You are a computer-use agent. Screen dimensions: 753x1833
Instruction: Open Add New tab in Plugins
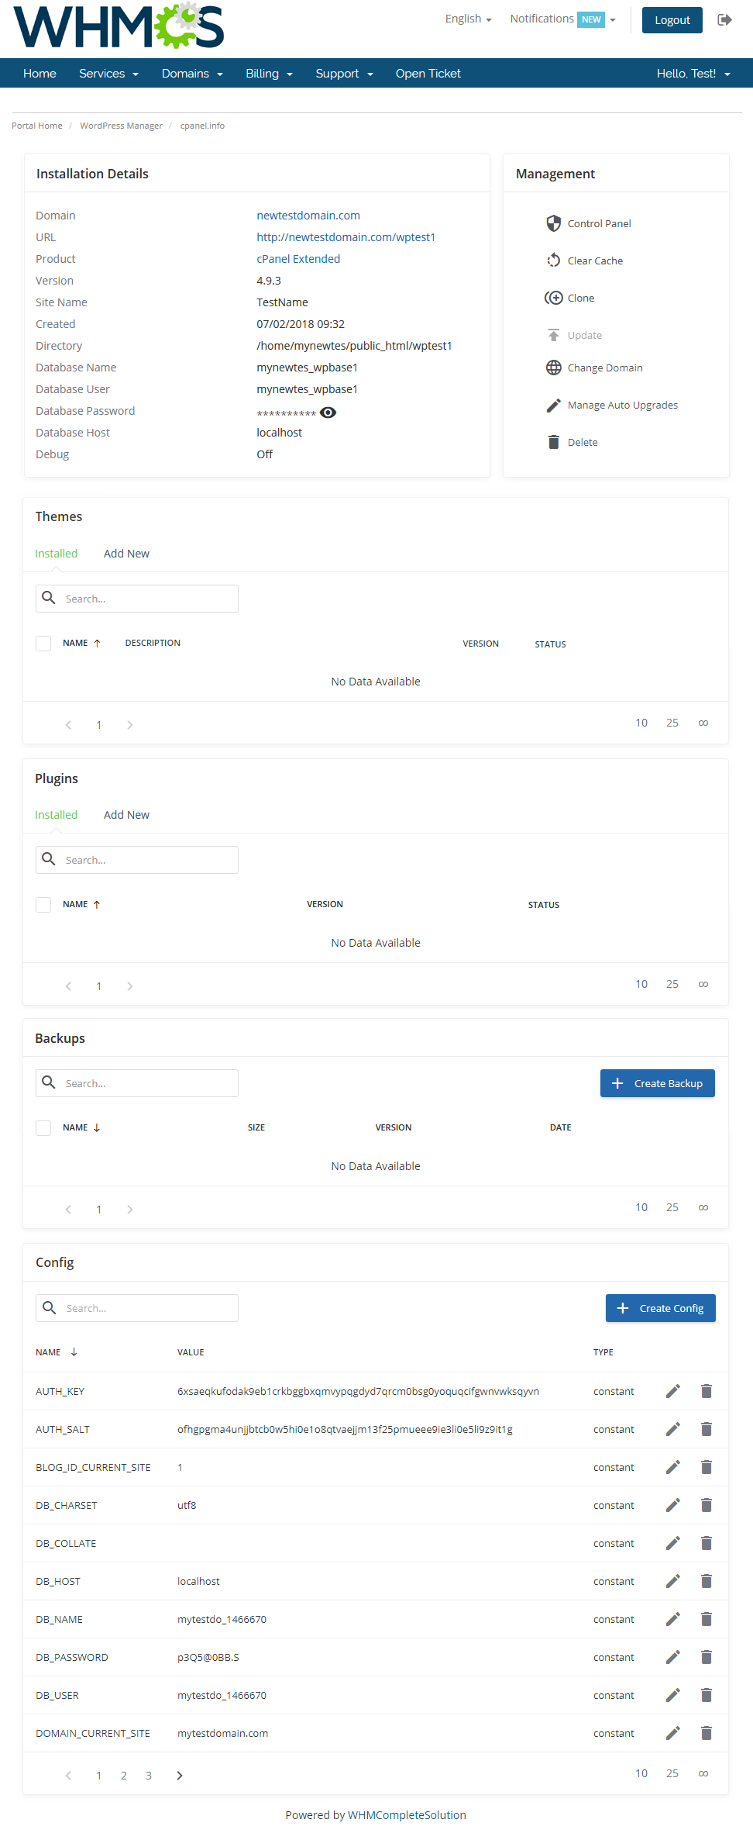click(126, 815)
